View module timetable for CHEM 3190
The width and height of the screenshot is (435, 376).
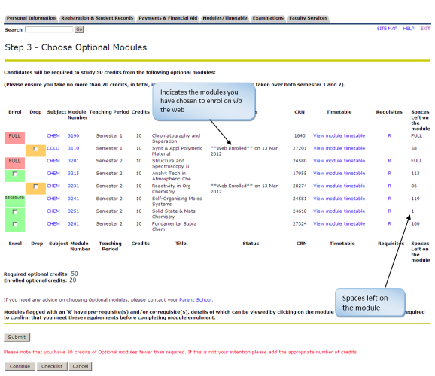click(x=339, y=135)
